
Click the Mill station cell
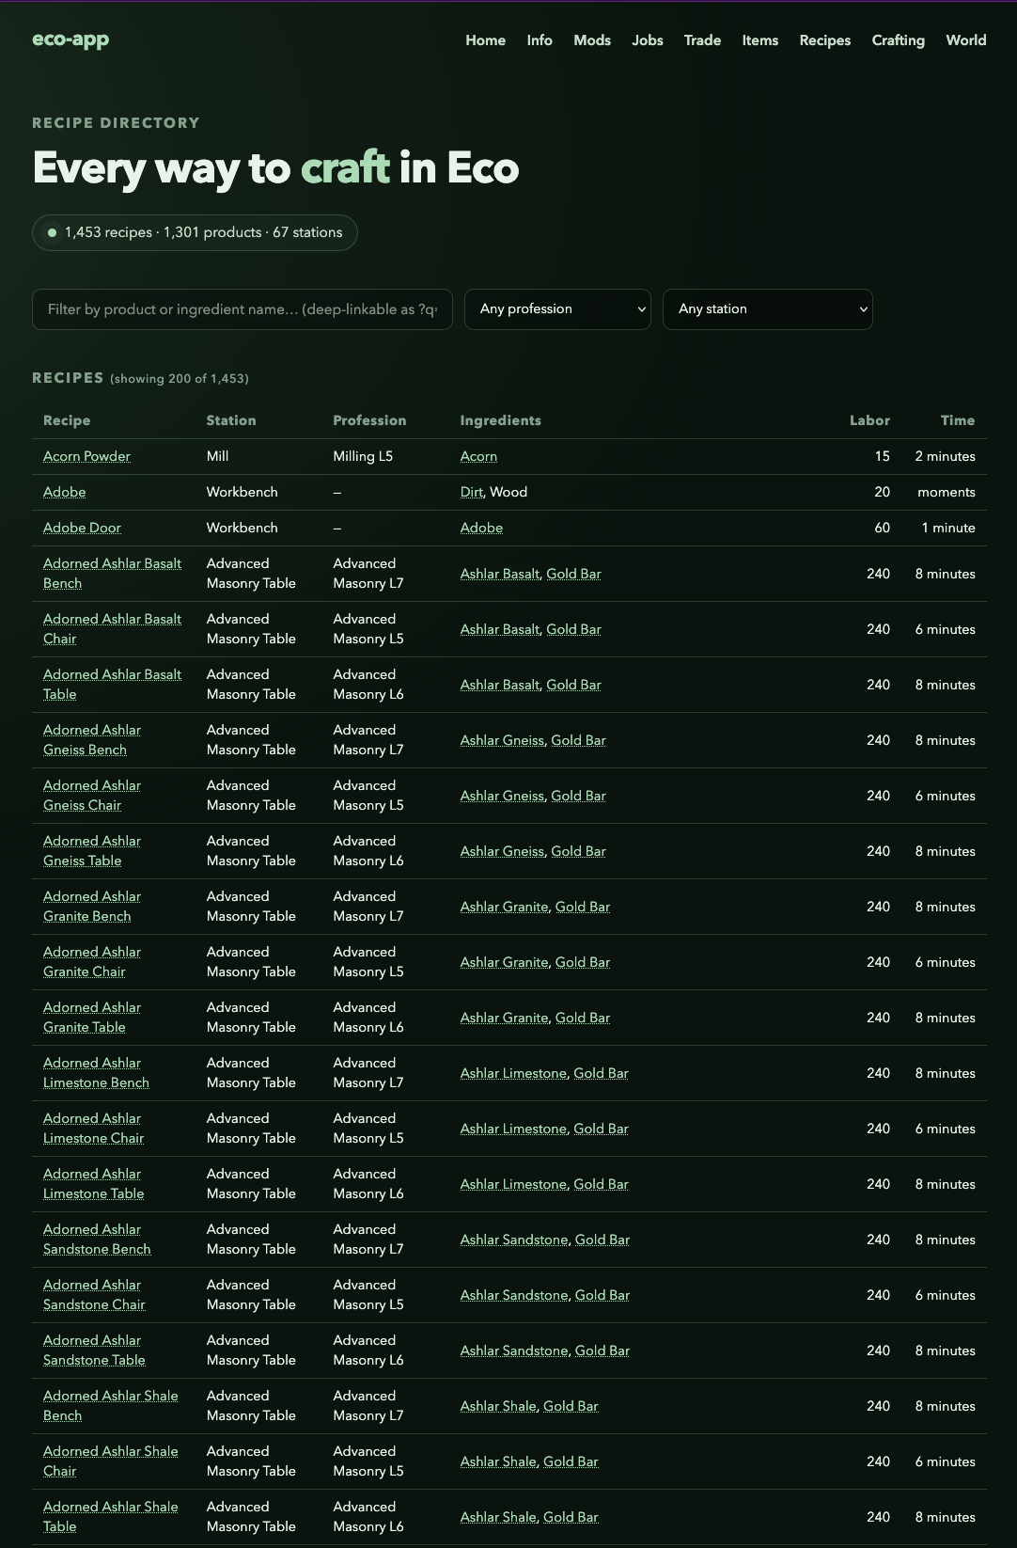coord(217,456)
